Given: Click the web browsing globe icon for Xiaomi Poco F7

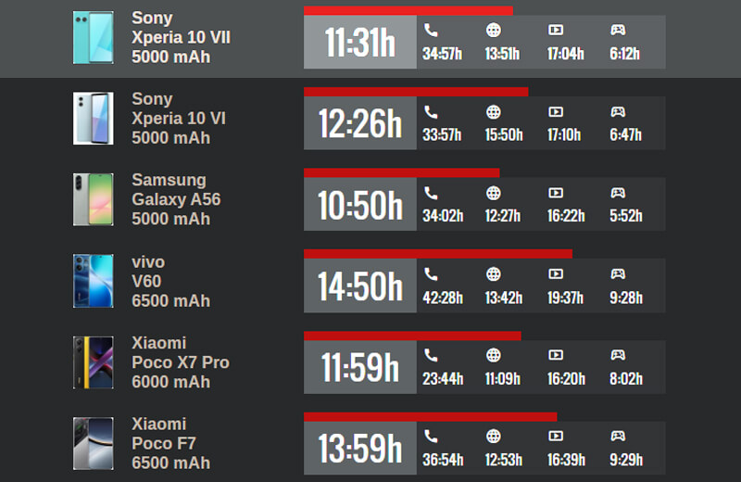Looking at the screenshot, I should tap(494, 437).
